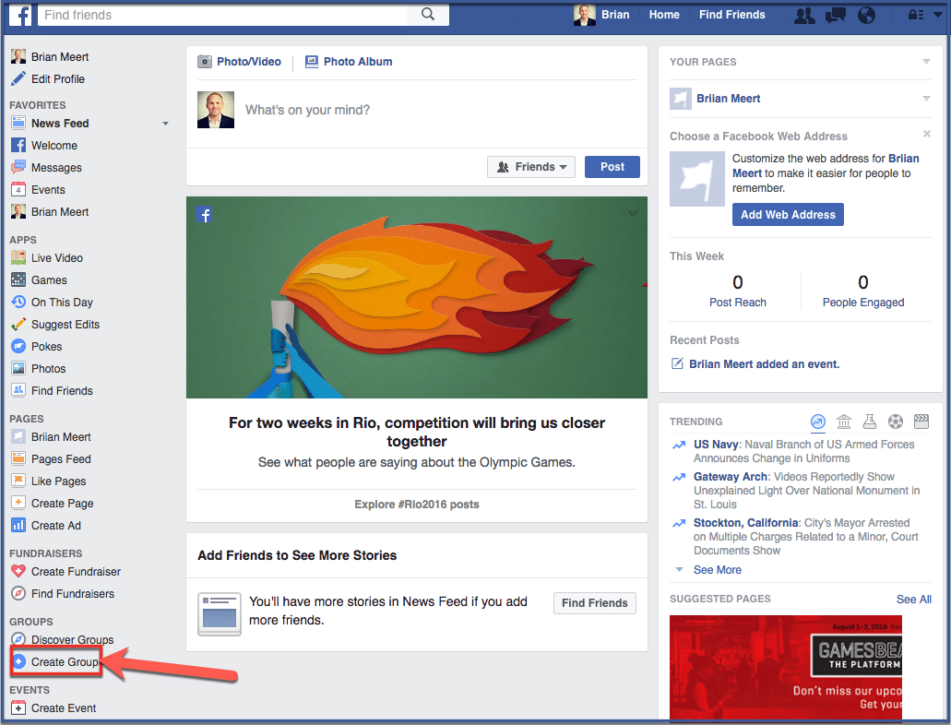
Task: Click the Facebook logo icon in header
Action: pyautogui.click(x=20, y=15)
